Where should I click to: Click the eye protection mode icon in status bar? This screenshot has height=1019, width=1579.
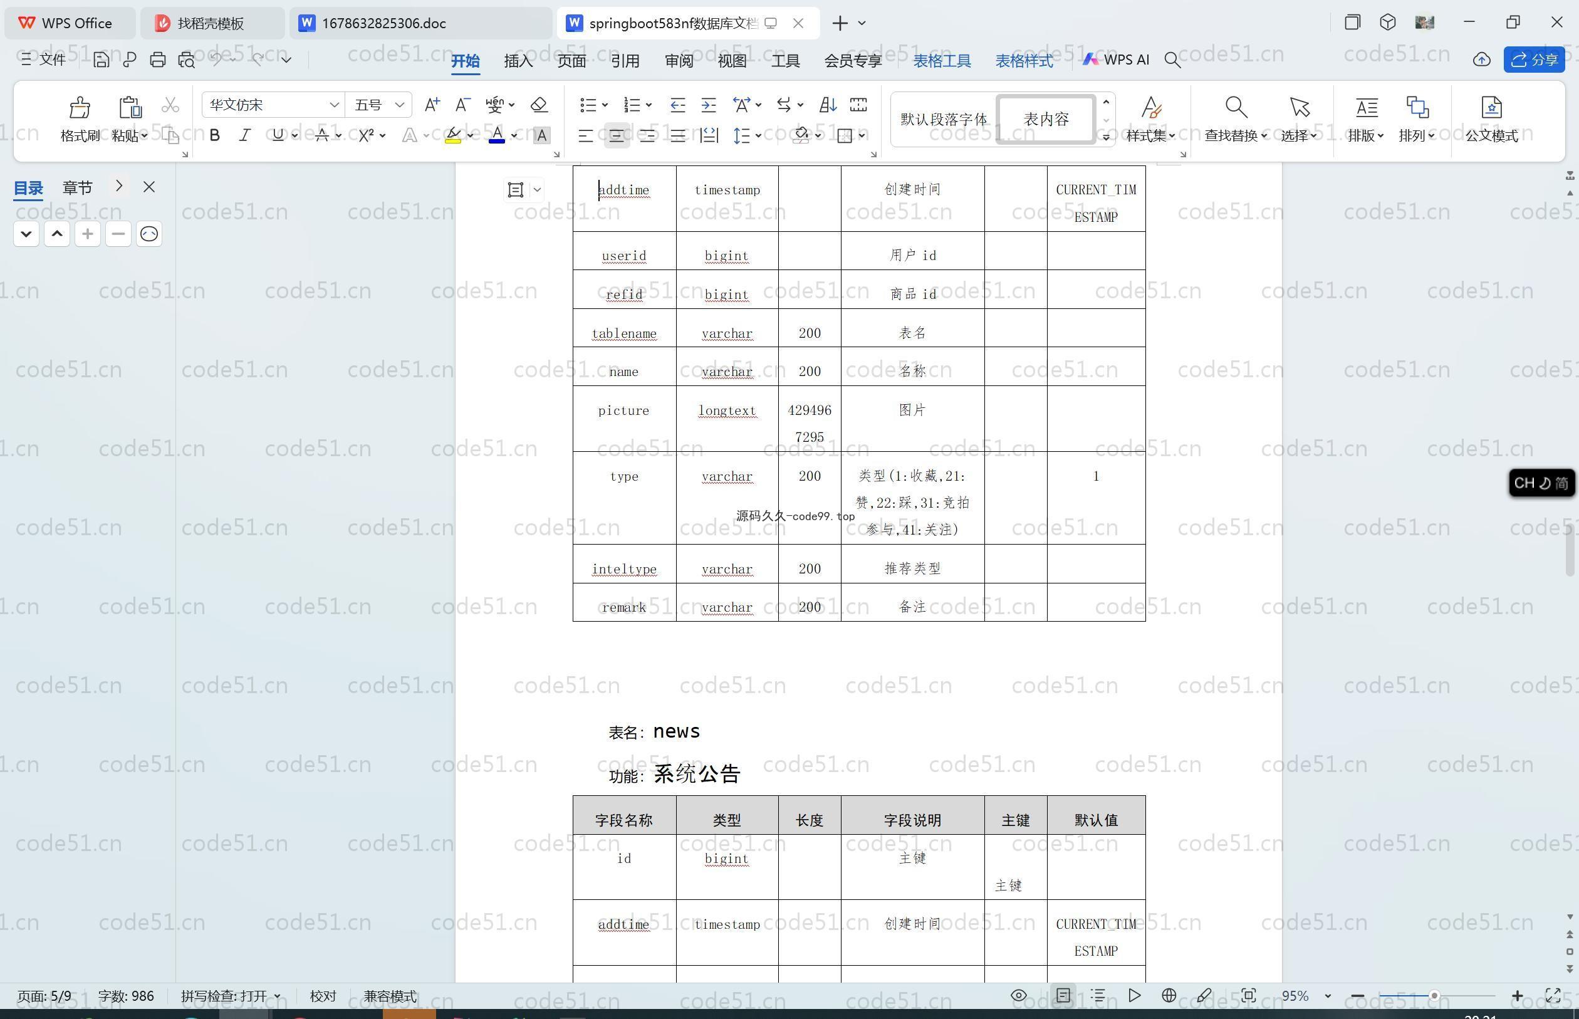(1019, 995)
